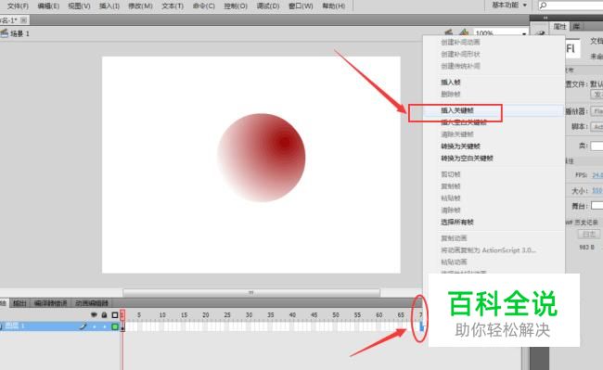603x370 pixels.
Task: Choose 插入空白关键帧 in the context menu
Action: (464, 122)
